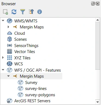Image resolution: width=101 pixels, height=105 pixels.
Task: Click the SensorThings signal icon
Action: click(10, 45)
